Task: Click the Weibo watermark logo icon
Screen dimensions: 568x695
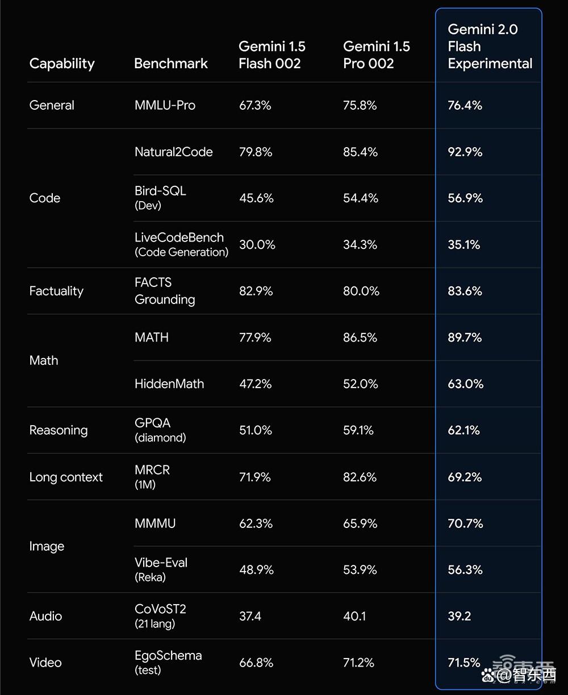Action: [x=488, y=675]
